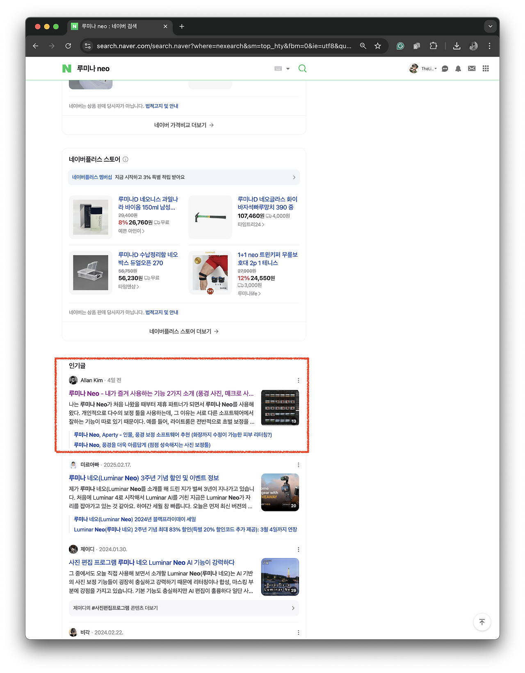Viewport: 525px width, 673px height.
Task: Open the knee brace product thumbnail
Action: pos(210,272)
